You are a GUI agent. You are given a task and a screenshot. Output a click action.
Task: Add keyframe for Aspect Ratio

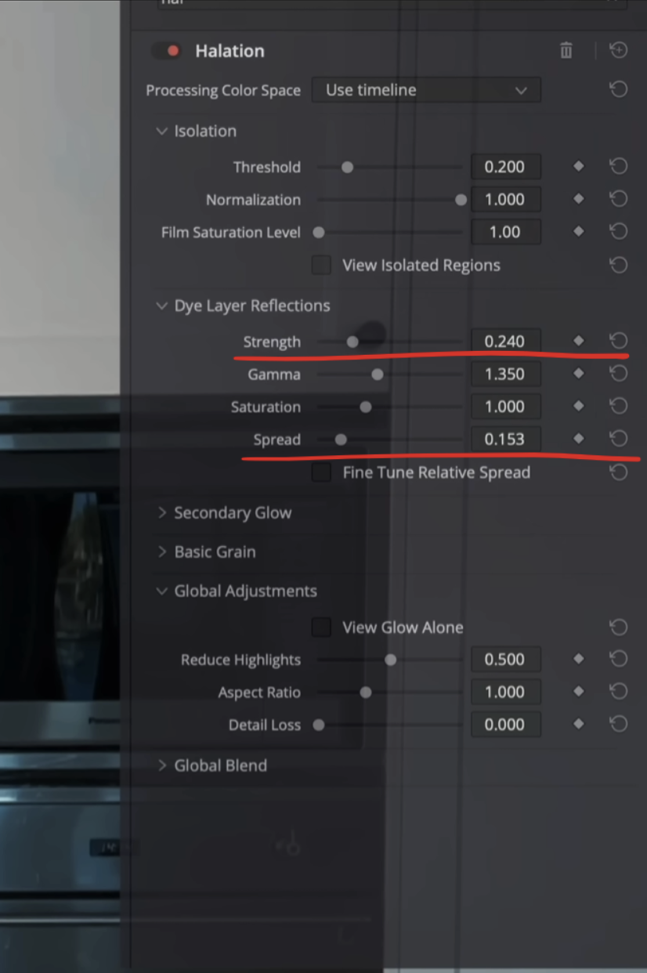pyautogui.click(x=579, y=692)
